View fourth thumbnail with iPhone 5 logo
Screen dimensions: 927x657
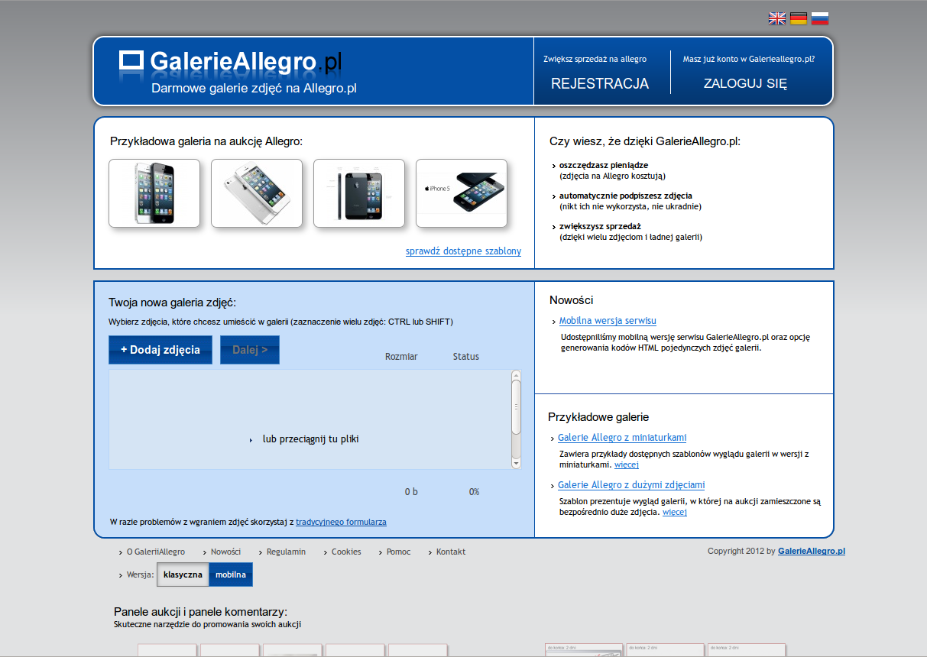[x=462, y=193]
